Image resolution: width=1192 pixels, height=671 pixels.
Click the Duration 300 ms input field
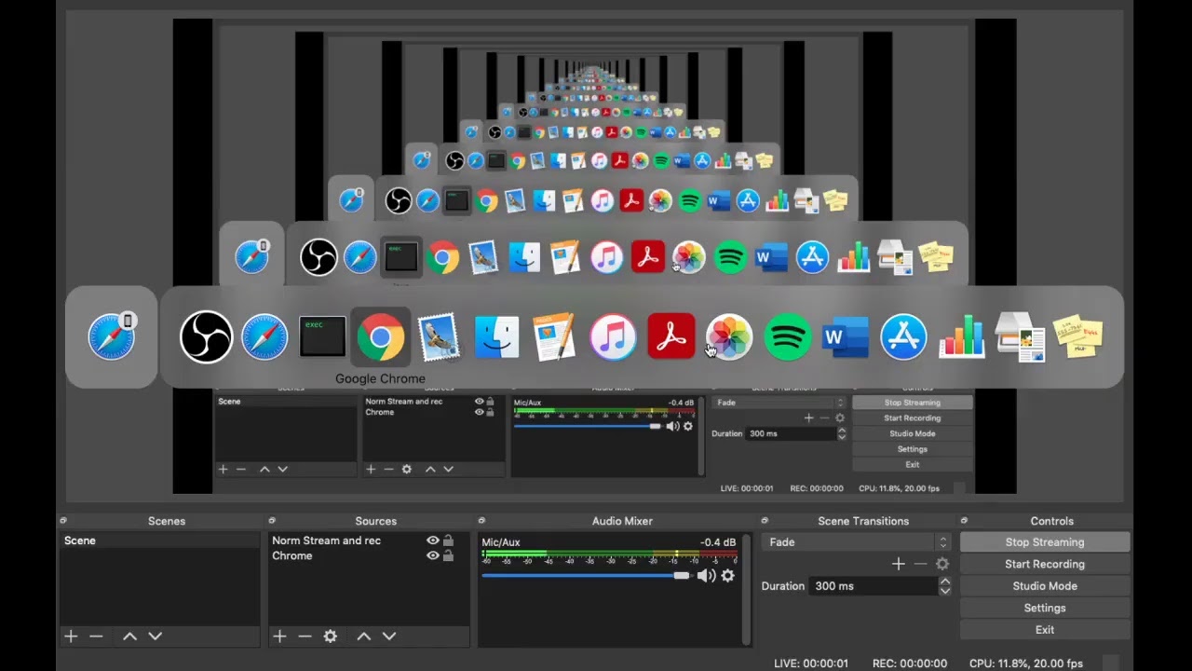point(874,586)
